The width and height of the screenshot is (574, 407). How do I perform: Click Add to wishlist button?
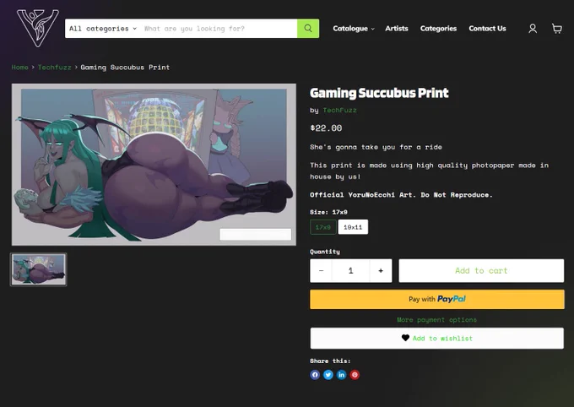click(437, 338)
